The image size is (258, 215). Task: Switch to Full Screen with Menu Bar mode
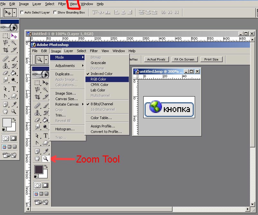10,147
